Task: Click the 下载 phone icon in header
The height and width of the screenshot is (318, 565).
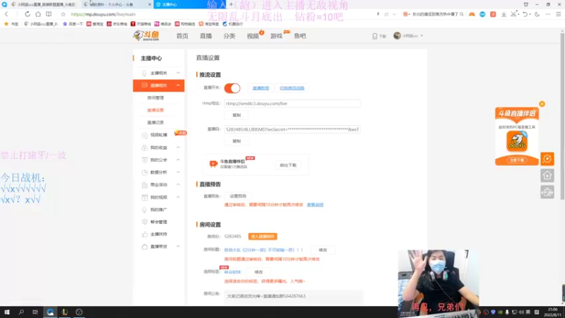Action: tap(375, 36)
